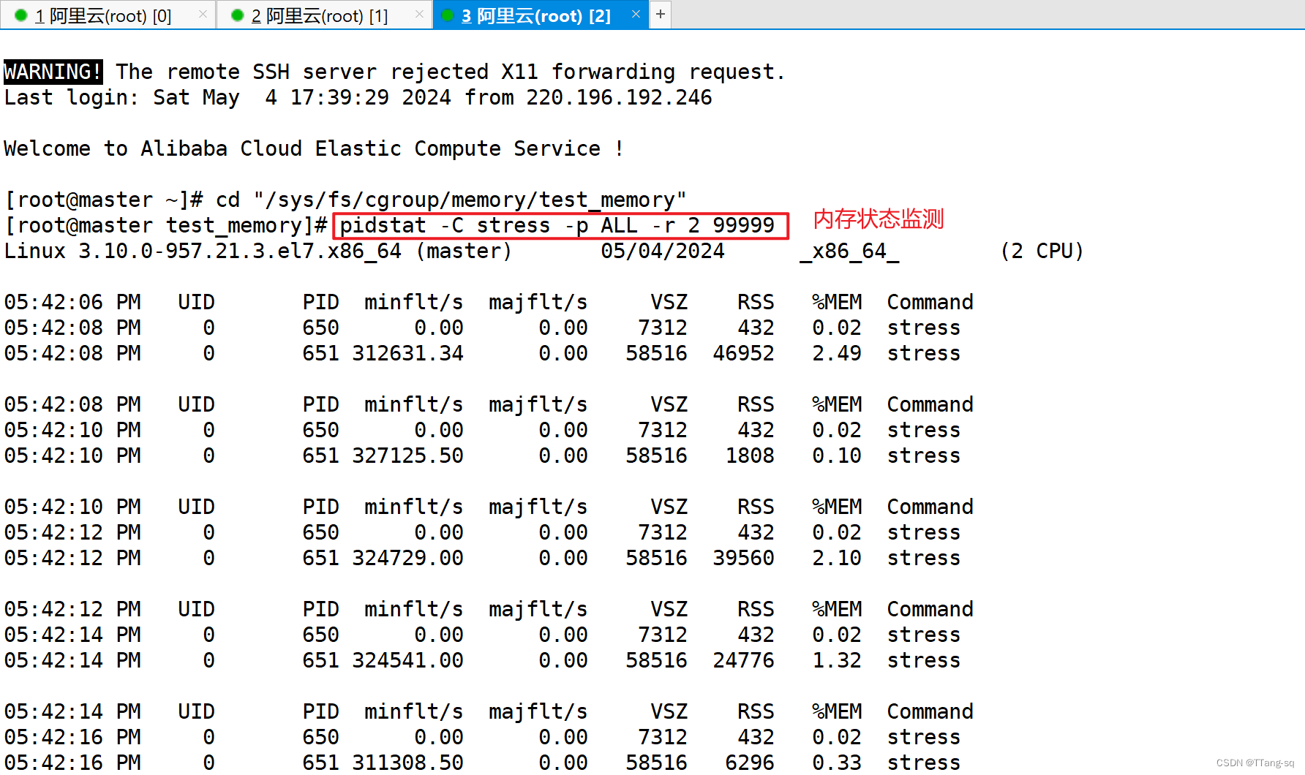The height and width of the screenshot is (775, 1305).
Task: Click the minflt/s value 311308.50
Action: [x=407, y=763]
